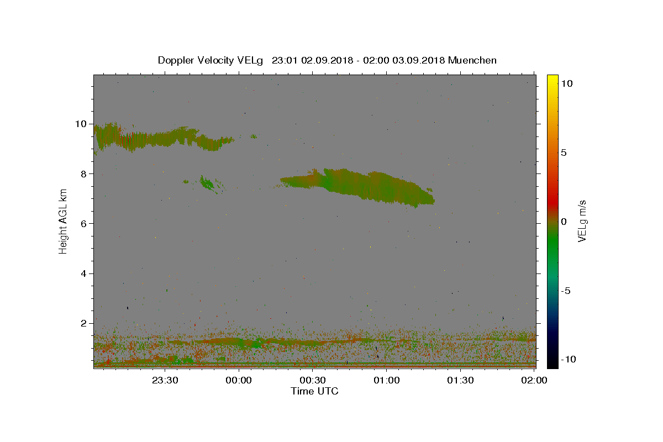Click the 'VELg m/s' colorbar label
663x442 pixels.
click(x=582, y=221)
